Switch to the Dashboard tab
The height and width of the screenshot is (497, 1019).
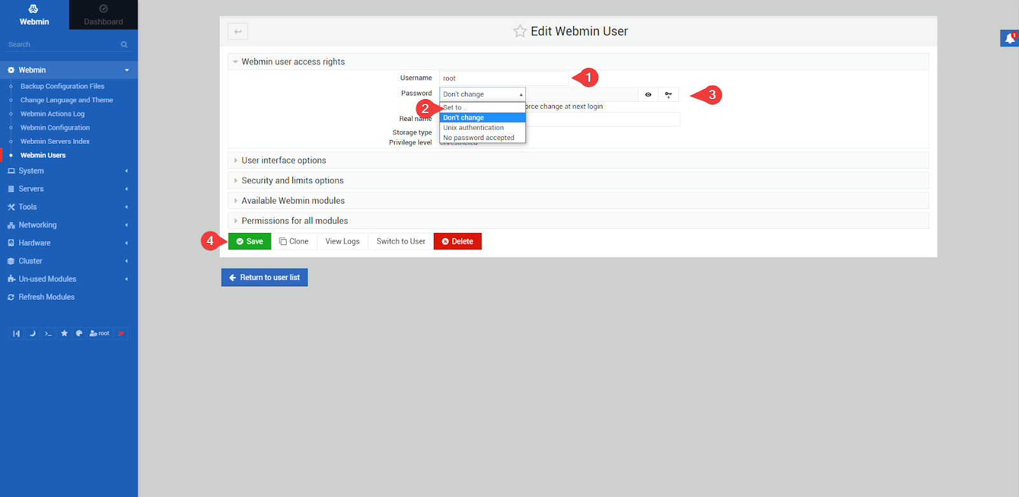pyautogui.click(x=103, y=15)
